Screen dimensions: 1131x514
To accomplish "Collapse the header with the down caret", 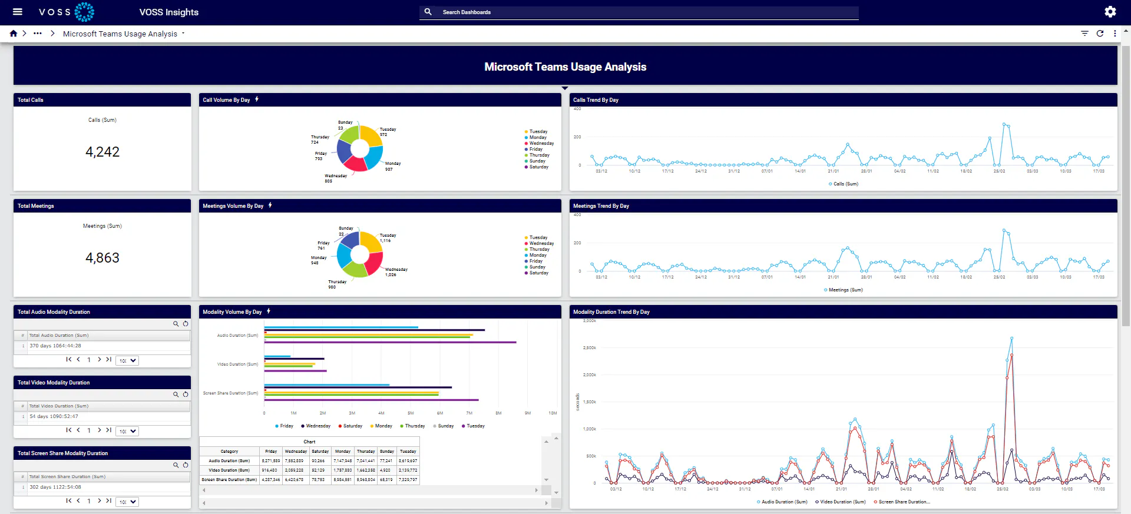I will (x=565, y=88).
